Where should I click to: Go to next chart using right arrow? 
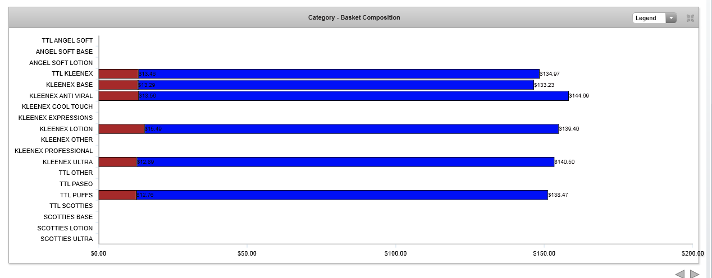(x=695, y=274)
